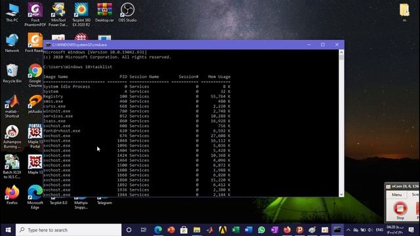Open OBS Studio desktop shortcut
The height and width of the screenshot is (236, 420).
coord(127,13)
